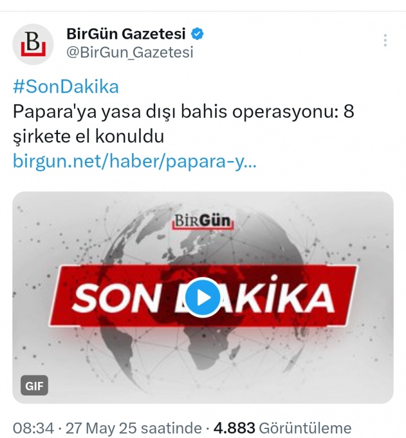Click the BirGün logo inside the GIF

click(x=203, y=221)
